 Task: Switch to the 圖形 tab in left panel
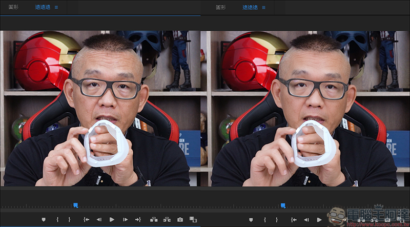click(14, 7)
